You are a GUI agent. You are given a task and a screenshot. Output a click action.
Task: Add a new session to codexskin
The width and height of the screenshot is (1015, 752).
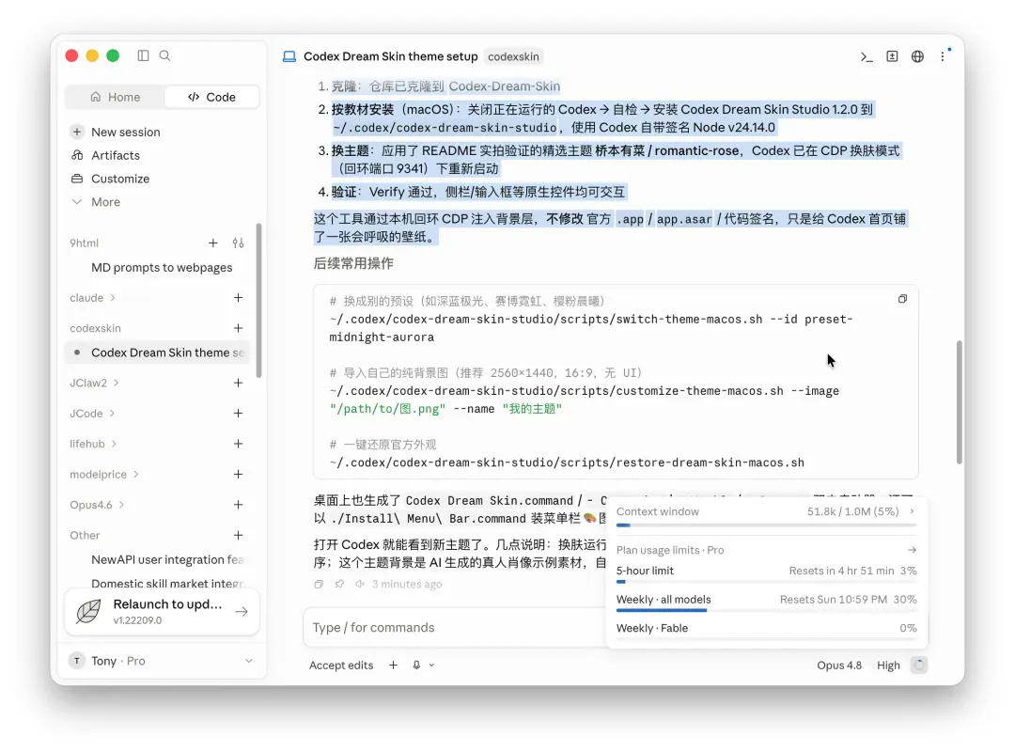238,328
